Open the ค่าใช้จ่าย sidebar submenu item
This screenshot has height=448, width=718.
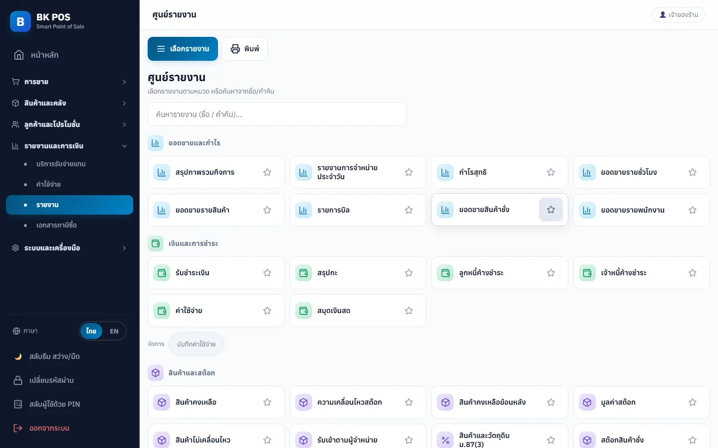[x=69, y=184]
